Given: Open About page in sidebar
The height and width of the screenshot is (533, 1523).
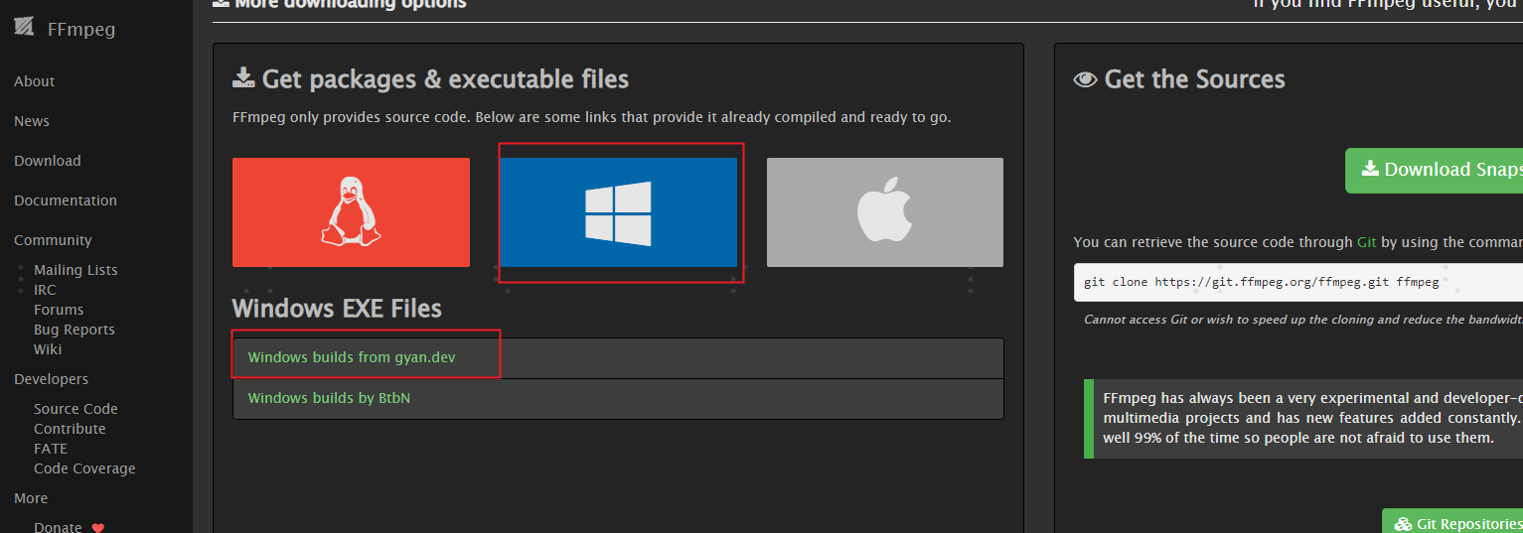Looking at the screenshot, I should coord(35,81).
